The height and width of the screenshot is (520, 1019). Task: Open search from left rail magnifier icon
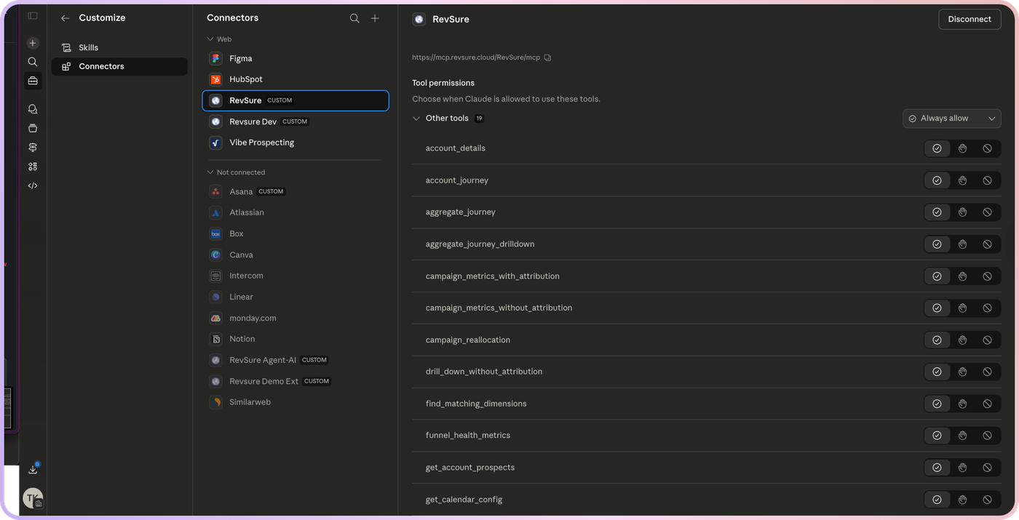(33, 62)
